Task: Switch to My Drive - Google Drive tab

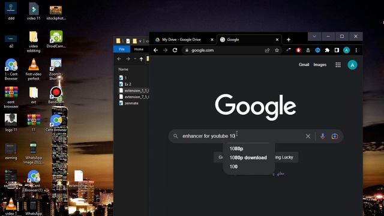Action: click(x=181, y=40)
